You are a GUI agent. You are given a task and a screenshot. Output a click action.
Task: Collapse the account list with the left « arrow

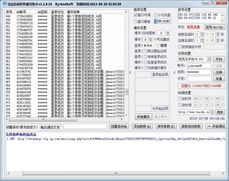click(130, 72)
